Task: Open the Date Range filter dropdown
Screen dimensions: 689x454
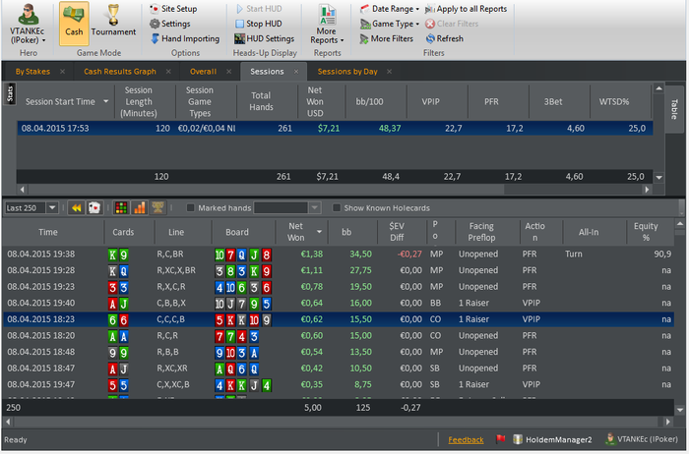Action: point(390,9)
